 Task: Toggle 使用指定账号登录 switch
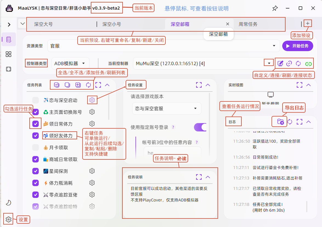pyautogui.click(x=200, y=127)
